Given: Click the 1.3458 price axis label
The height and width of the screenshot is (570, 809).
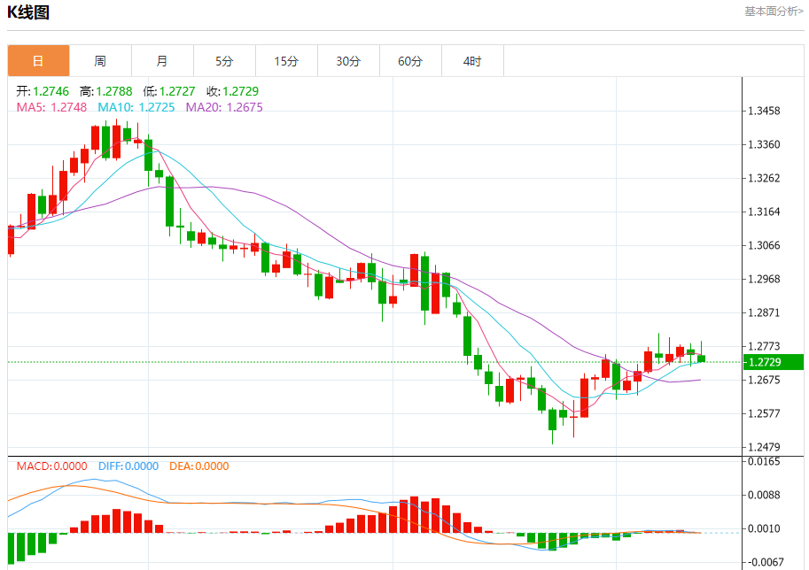Looking at the screenshot, I should [x=764, y=111].
